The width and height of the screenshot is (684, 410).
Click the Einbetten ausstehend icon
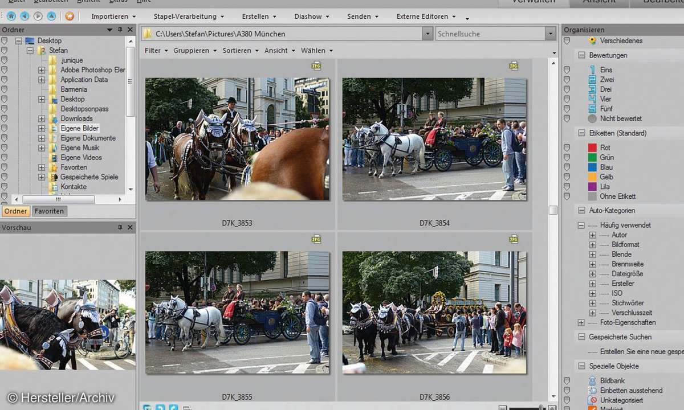(x=592, y=391)
